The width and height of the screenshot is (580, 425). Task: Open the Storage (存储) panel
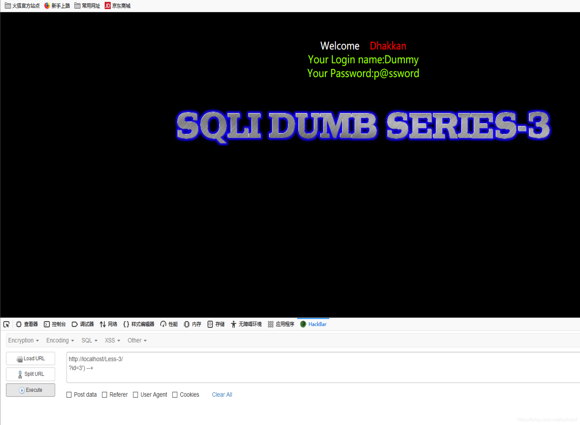216,324
